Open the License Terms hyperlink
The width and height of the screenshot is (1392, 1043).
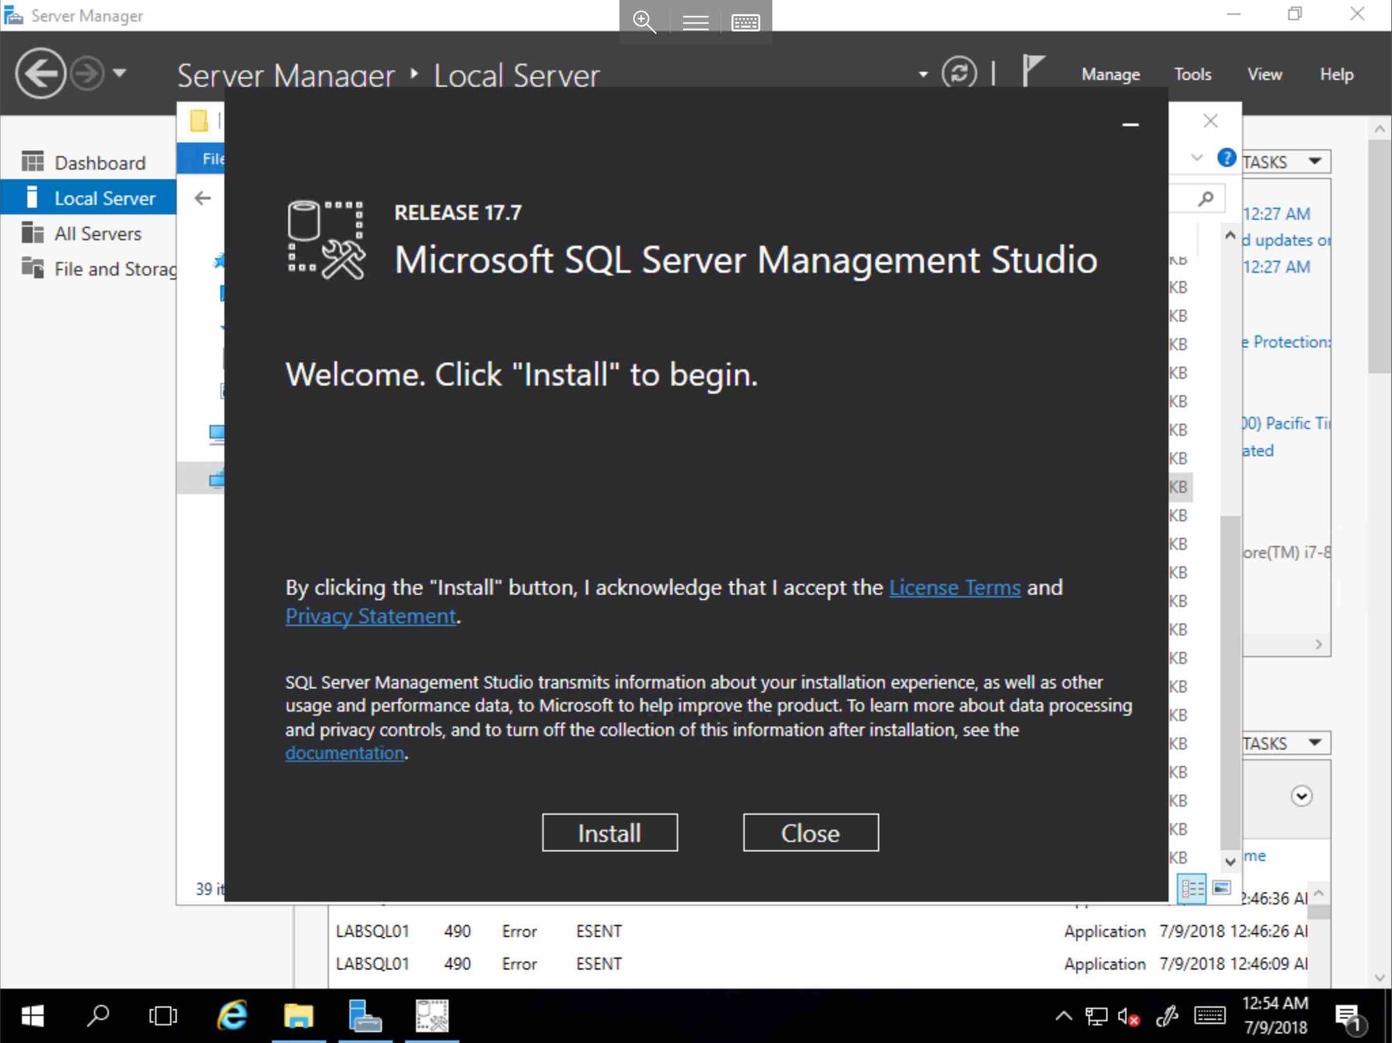coord(953,587)
